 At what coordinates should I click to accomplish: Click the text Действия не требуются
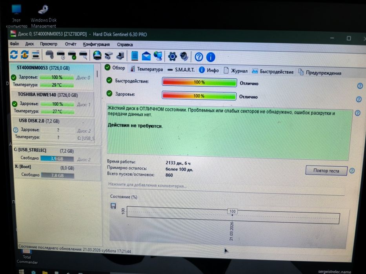click(135, 126)
